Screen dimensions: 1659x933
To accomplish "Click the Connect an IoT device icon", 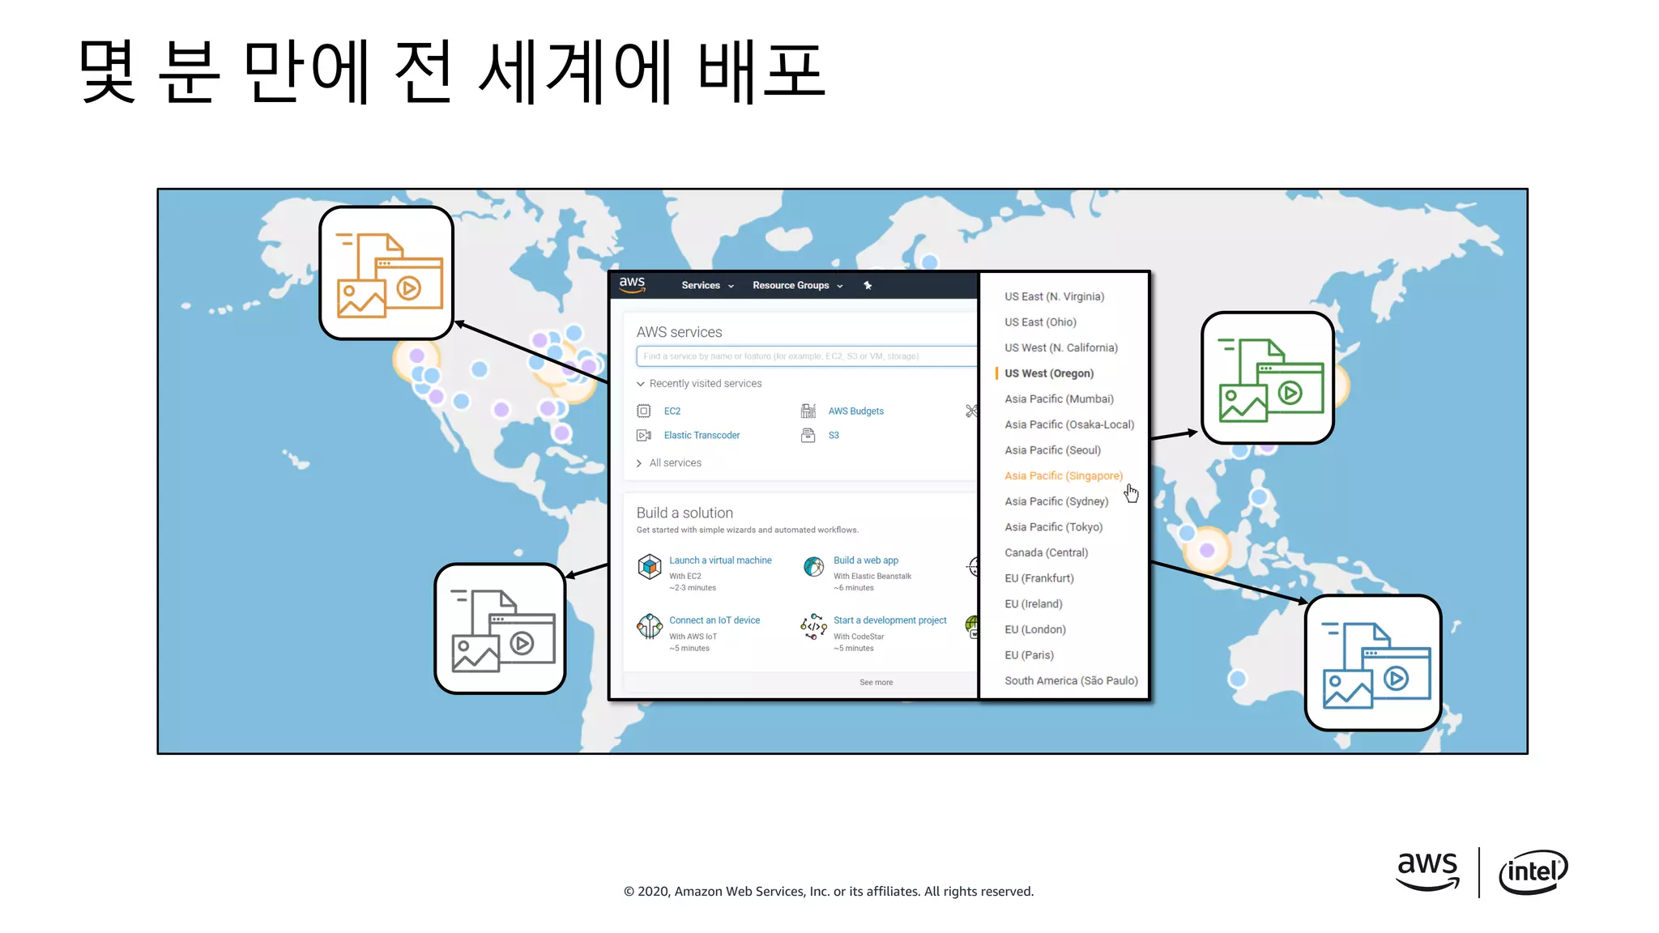I will [650, 626].
